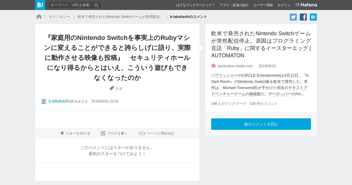
Task: Click the comment headline text
Action: coord(117,58)
